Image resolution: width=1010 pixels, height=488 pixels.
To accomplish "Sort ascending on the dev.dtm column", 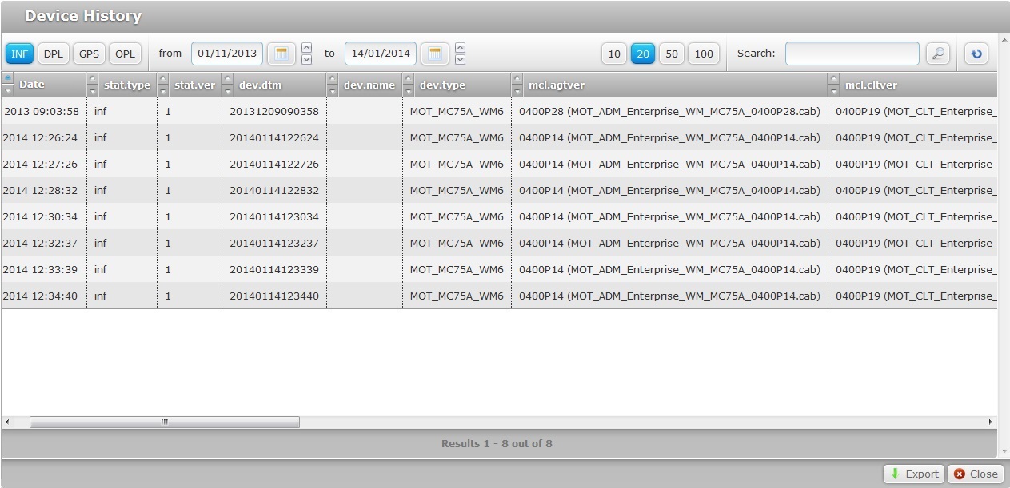I will (227, 79).
